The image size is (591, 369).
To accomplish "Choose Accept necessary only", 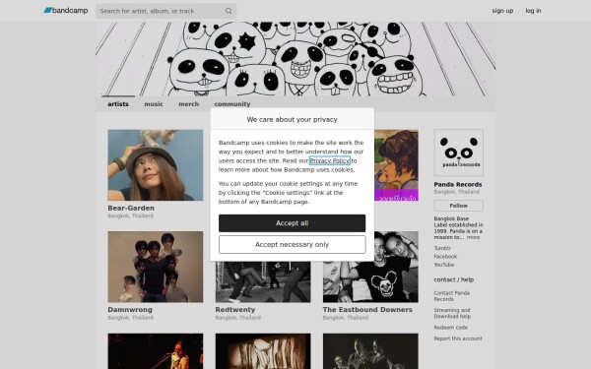I will coord(293,245).
